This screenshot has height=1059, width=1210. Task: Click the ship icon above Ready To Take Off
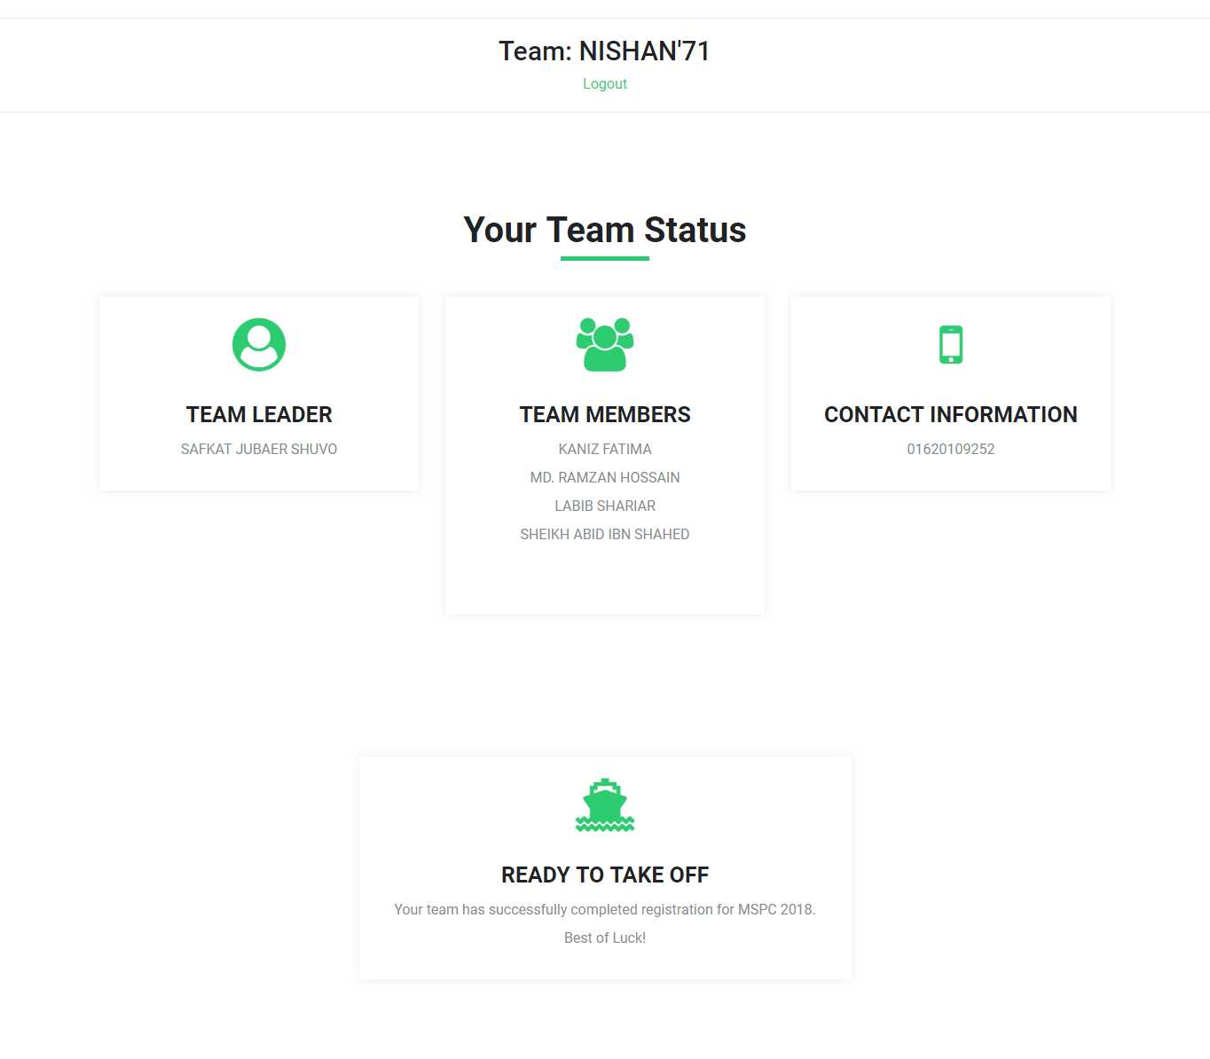coord(605,804)
